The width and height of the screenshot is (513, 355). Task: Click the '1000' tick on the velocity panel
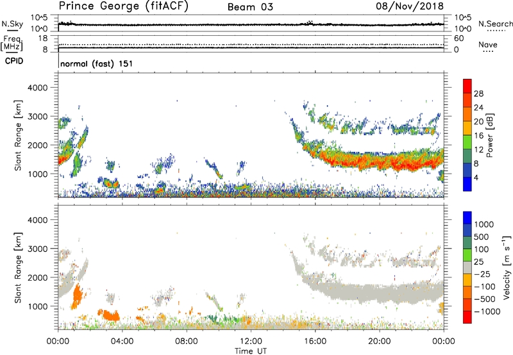(x=37, y=306)
